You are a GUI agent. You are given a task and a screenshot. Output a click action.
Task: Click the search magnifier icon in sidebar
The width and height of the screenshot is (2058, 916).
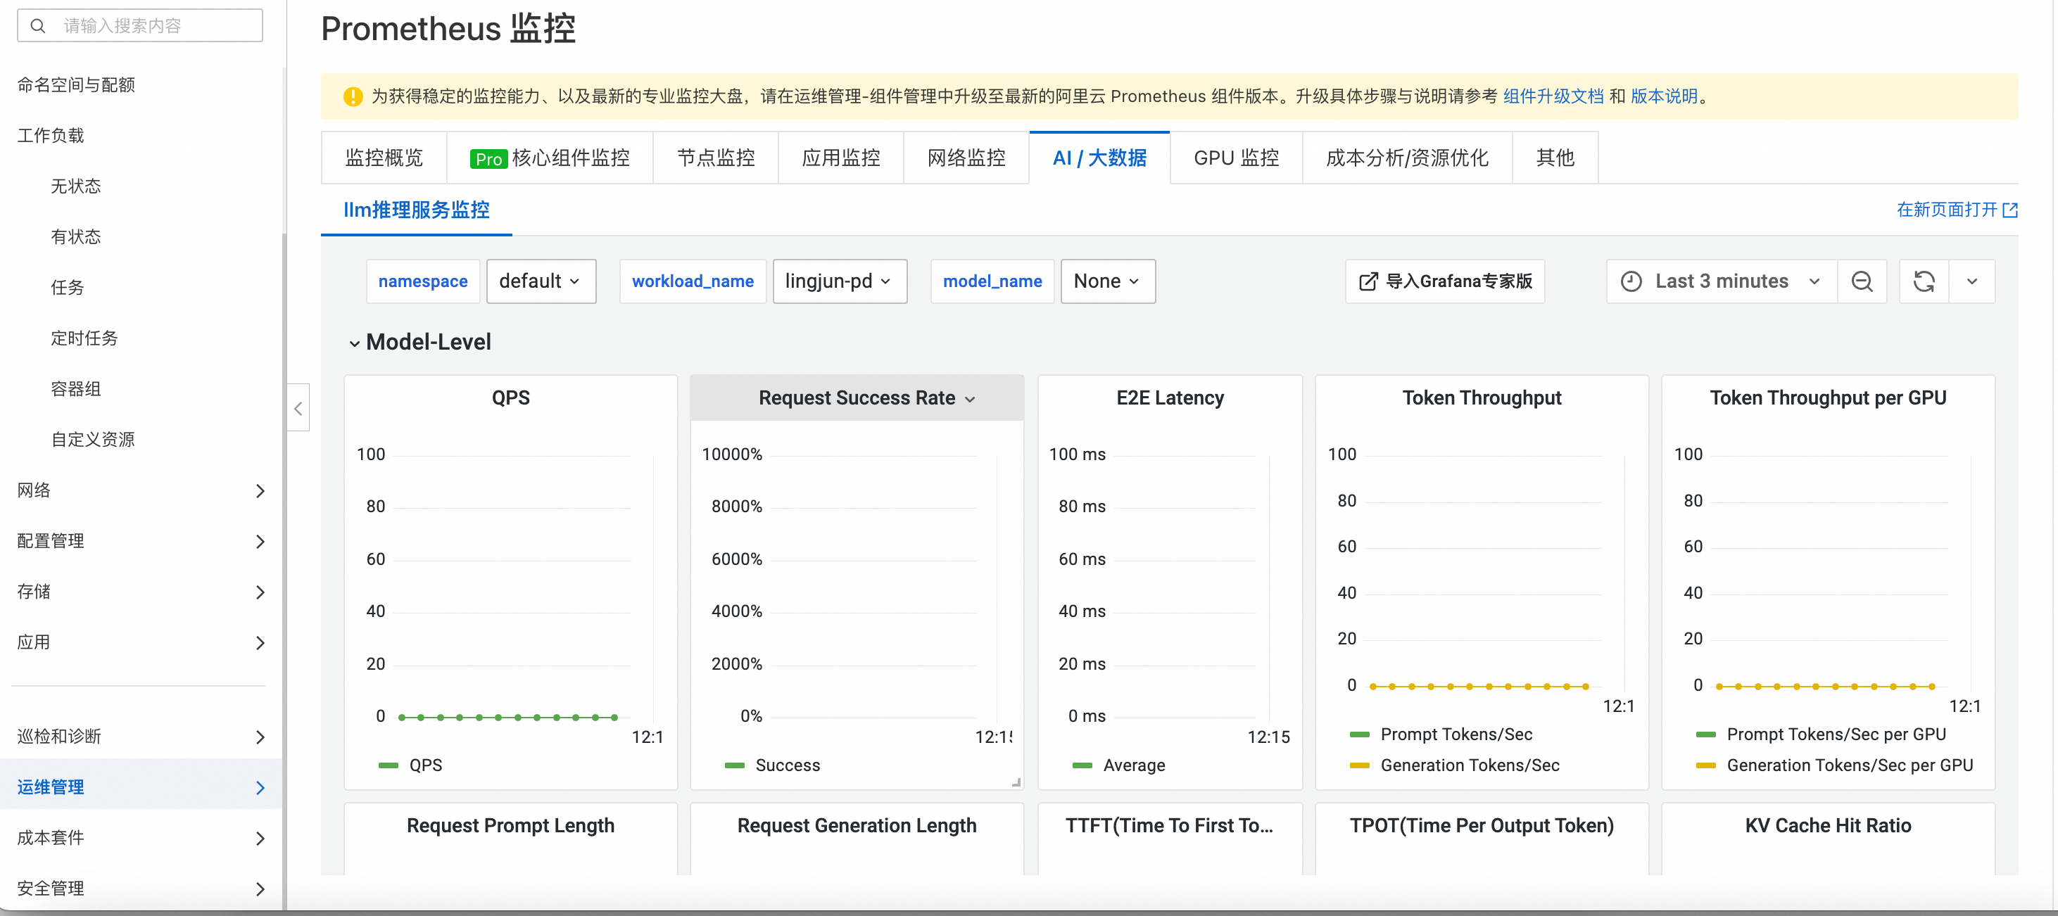point(37,25)
